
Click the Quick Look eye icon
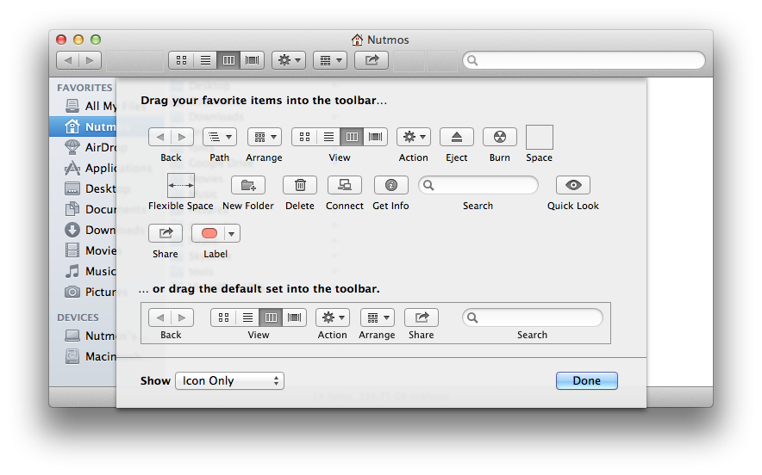[x=572, y=185]
